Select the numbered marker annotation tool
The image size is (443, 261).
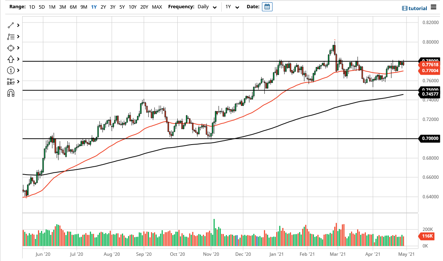click(11, 70)
